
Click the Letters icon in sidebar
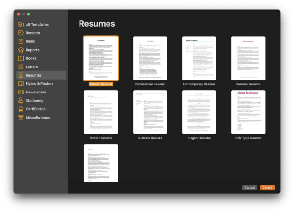pyautogui.click(x=21, y=66)
